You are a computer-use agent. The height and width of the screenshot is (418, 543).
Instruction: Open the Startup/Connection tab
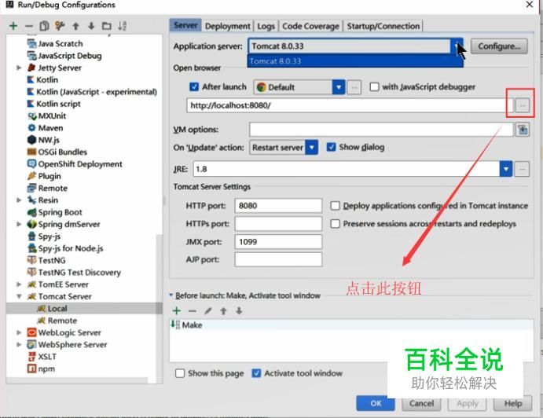(x=383, y=26)
